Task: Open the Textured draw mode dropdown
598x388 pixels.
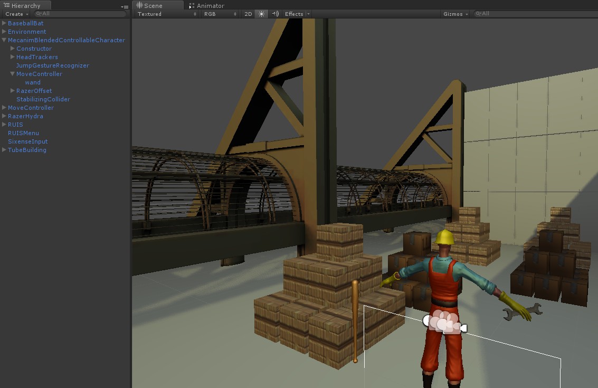Action: click(167, 14)
